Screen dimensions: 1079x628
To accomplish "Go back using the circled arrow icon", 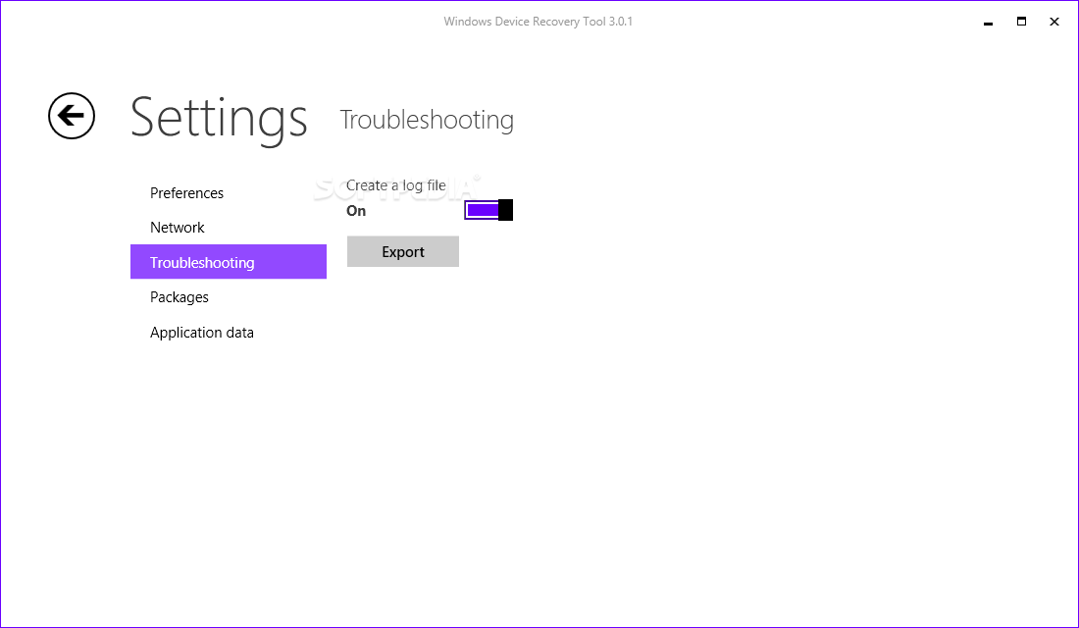I will (x=72, y=116).
